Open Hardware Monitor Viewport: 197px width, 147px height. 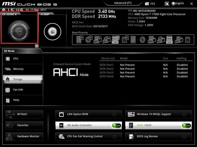tap(24, 136)
